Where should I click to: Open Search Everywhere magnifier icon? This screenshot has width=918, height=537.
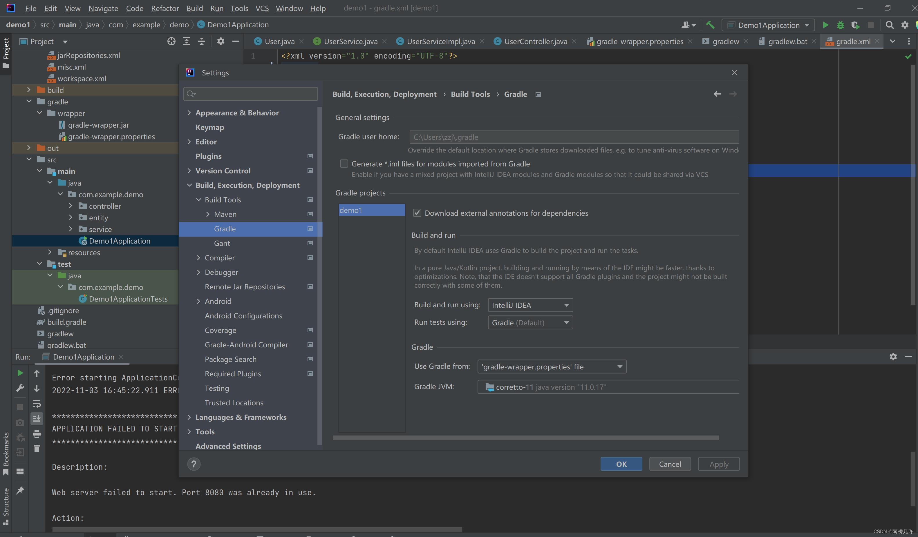pos(889,25)
